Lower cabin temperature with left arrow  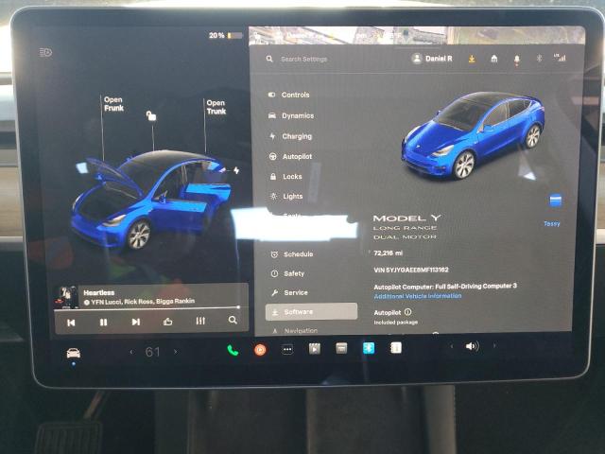[130, 352]
